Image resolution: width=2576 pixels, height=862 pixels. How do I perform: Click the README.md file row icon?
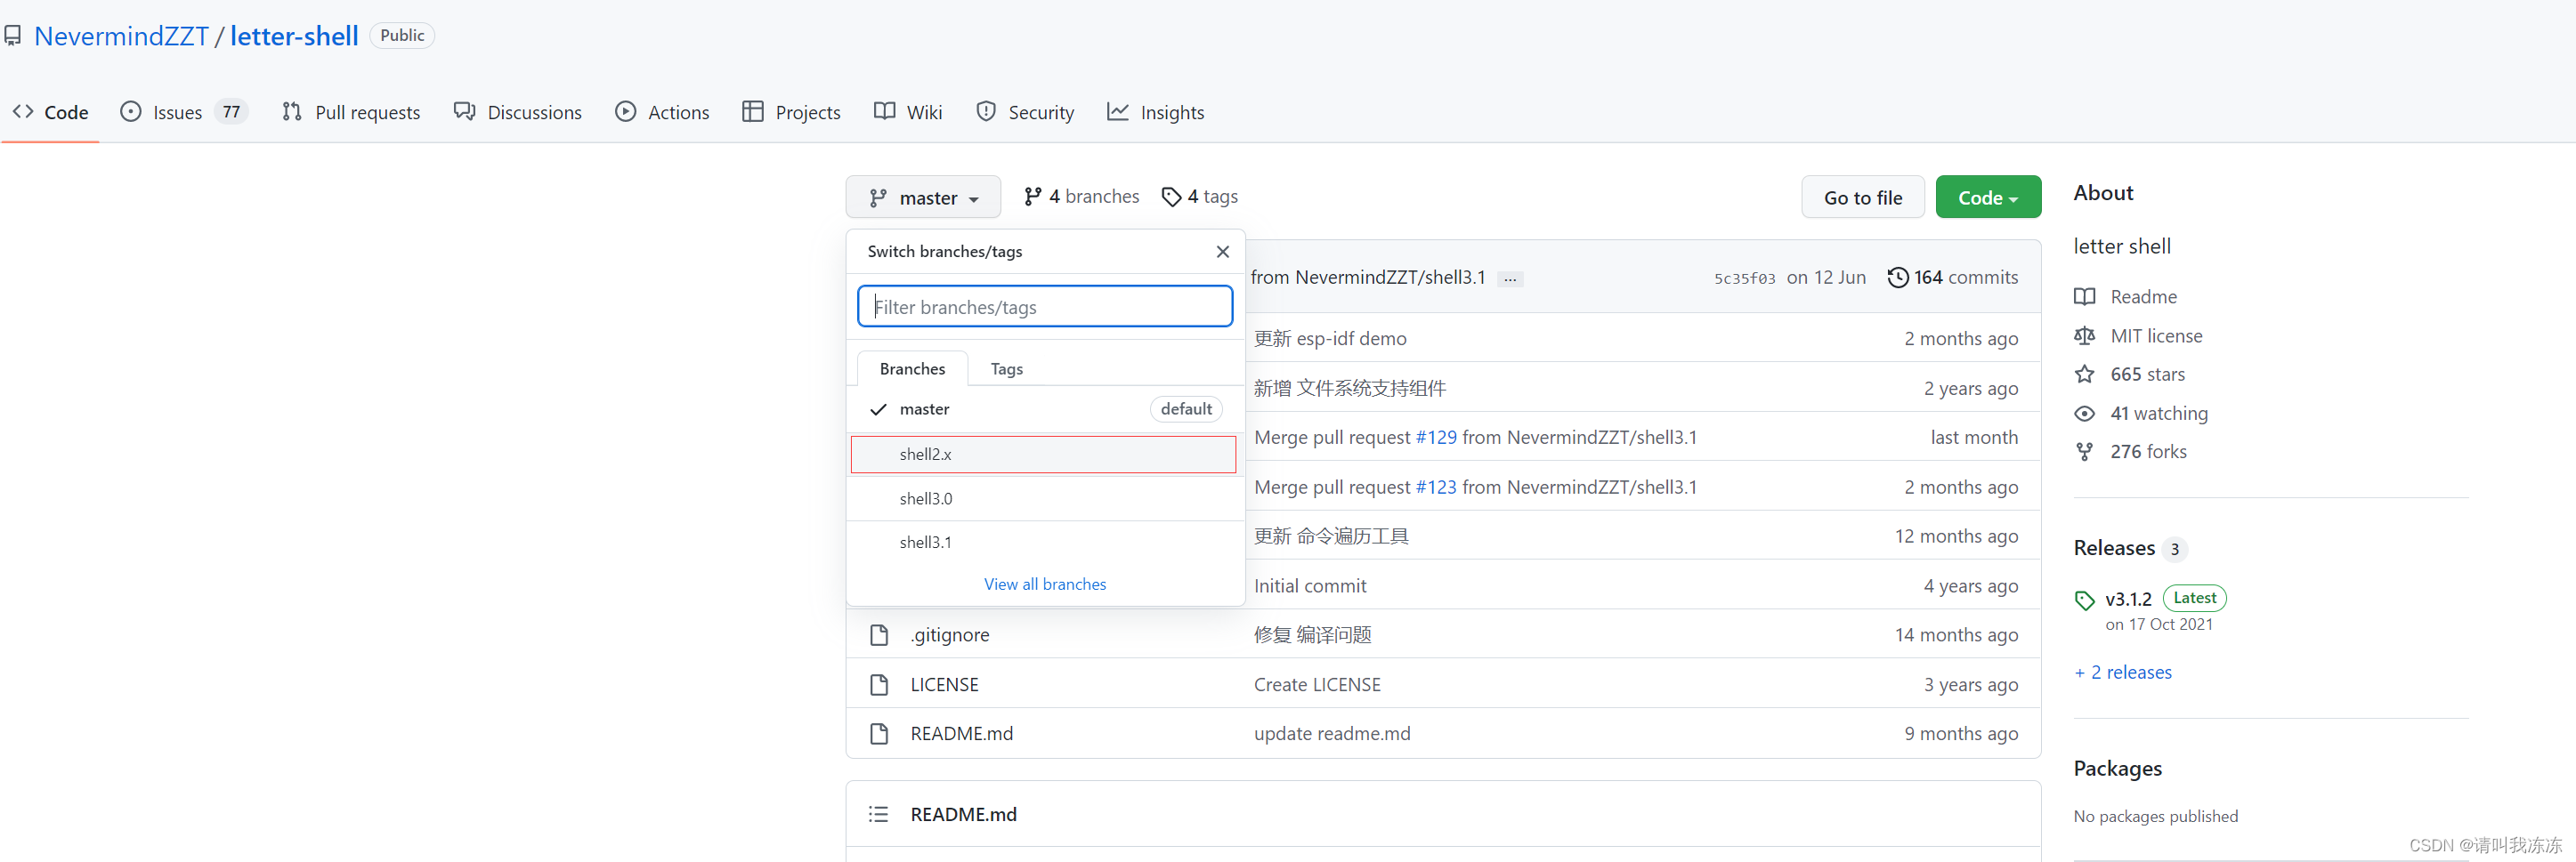point(878,733)
